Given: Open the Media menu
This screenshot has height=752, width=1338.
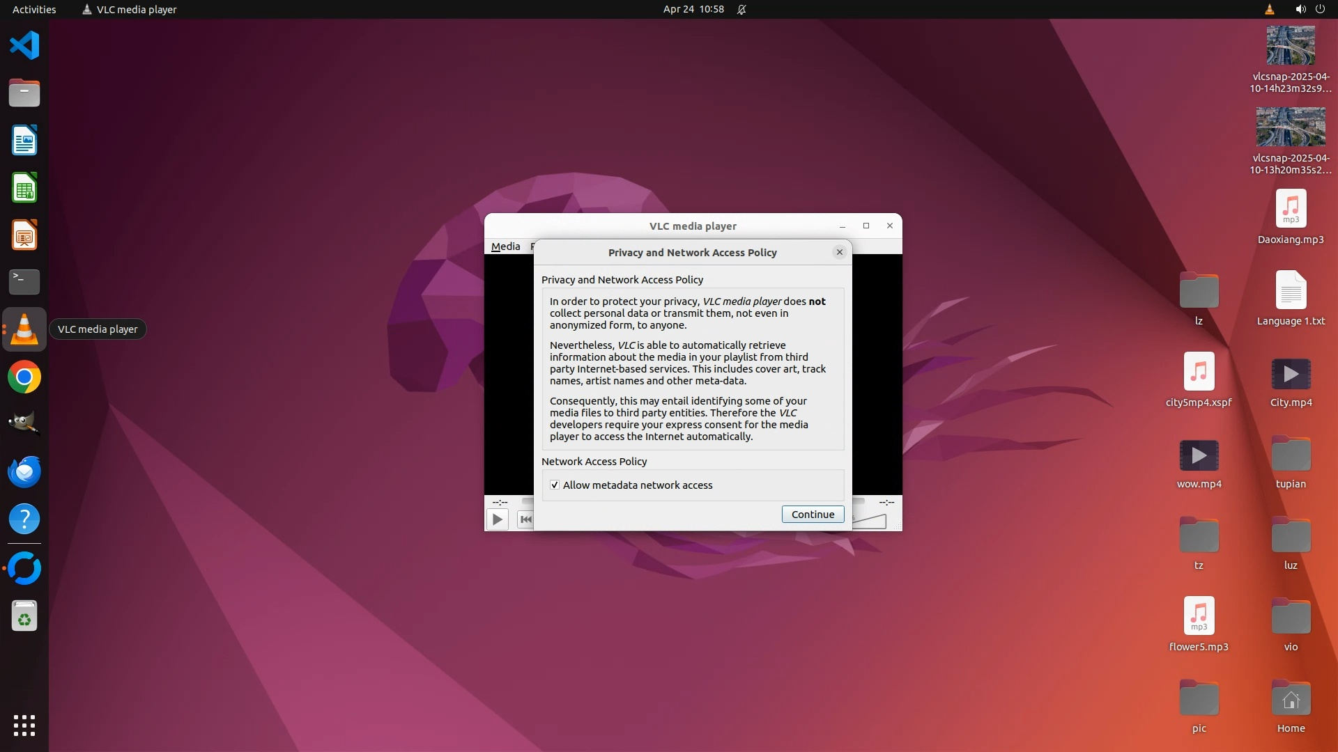Looking at the screenshot, I should pyautogui.click(x=505, y=246).
